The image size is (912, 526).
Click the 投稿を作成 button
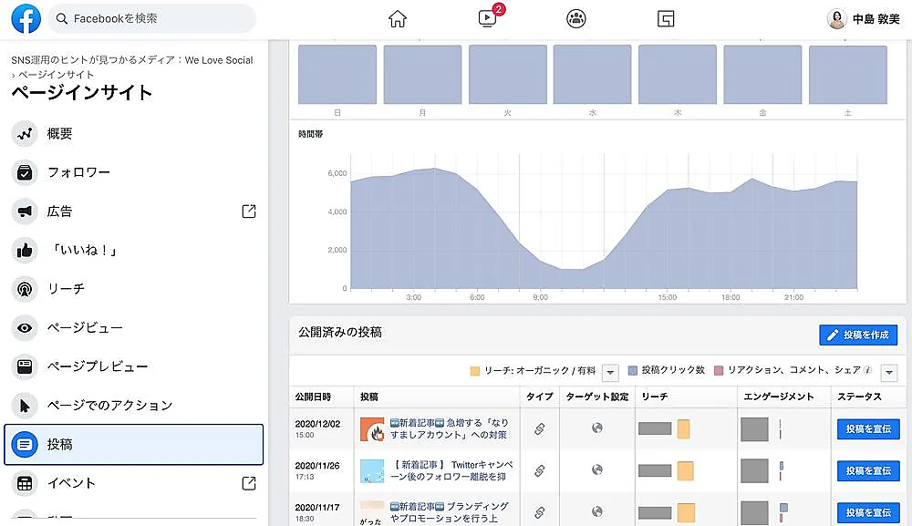858,335
